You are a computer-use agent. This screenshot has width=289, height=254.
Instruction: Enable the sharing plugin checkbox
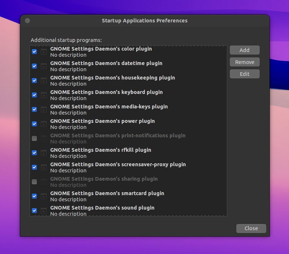coord(34,182)
